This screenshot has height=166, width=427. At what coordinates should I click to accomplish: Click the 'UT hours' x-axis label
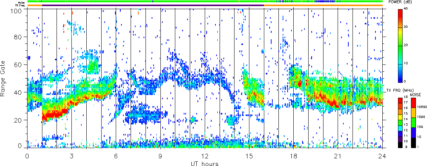coord(205,163)
